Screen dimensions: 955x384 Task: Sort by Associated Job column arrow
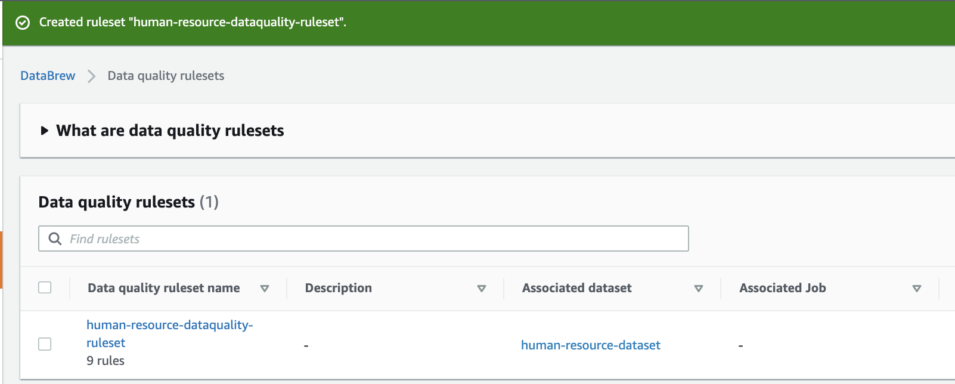point(917,289)
